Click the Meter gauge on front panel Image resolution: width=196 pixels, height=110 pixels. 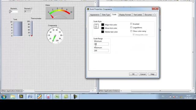pyautogui.click(x=60, y=13)
